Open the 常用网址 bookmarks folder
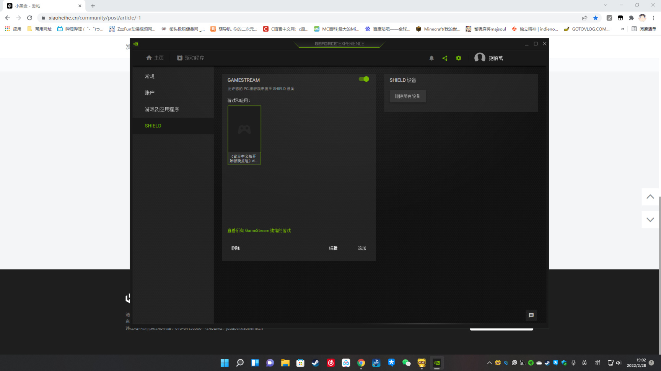 (39, 29)
